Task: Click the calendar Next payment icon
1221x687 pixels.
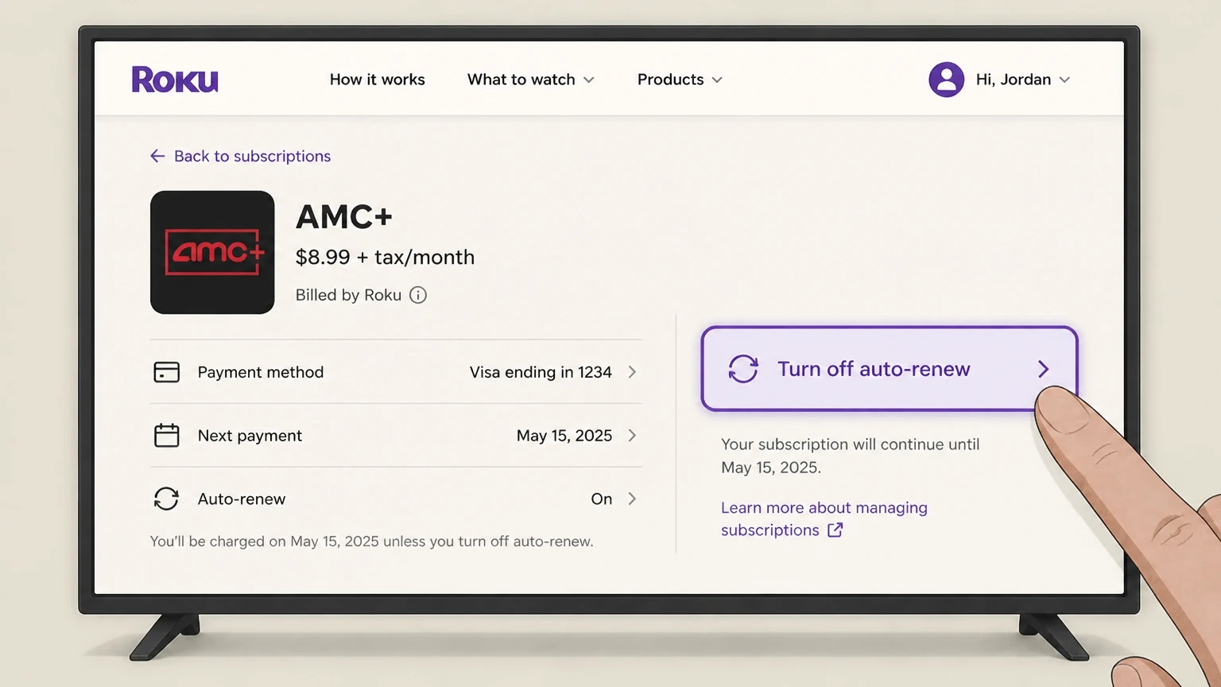Action: 166,435
